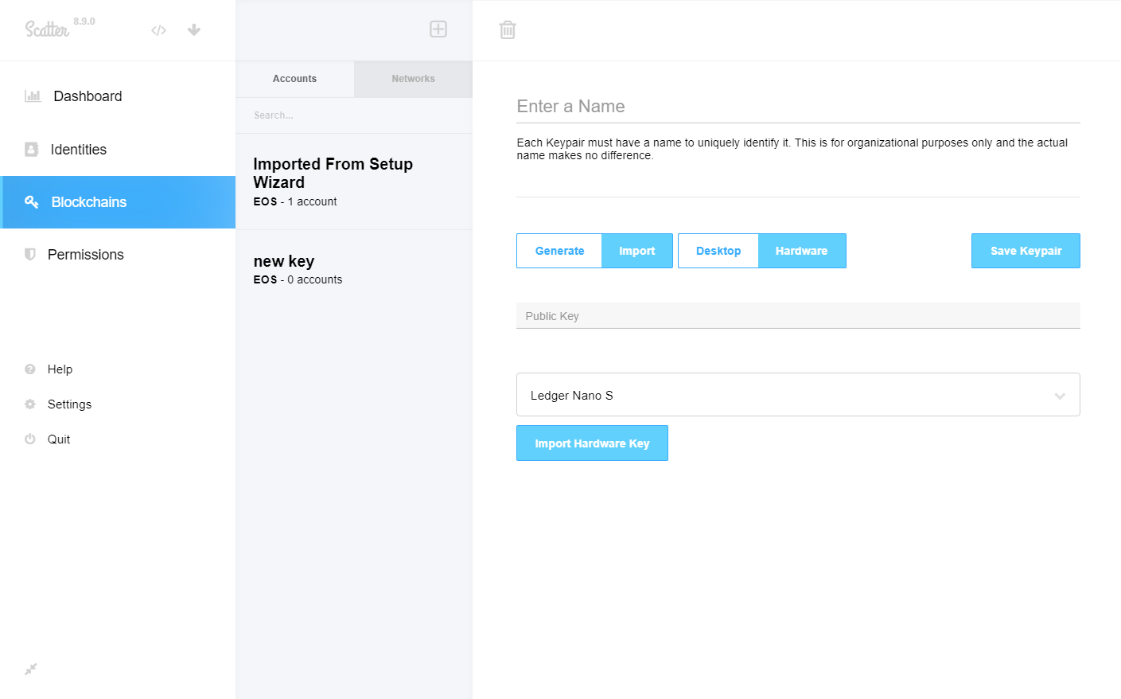Viewport: 1121px width, 699px height.
Task: Switch to the Accounts tab
Action: pyautogui.click(x=294, y=79)
